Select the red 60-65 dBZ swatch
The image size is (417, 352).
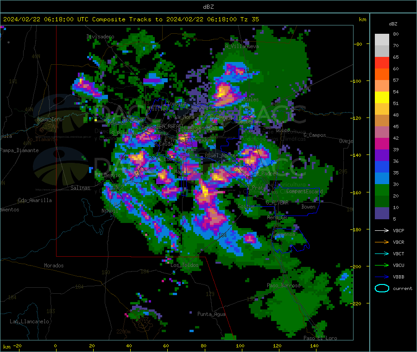382,62
